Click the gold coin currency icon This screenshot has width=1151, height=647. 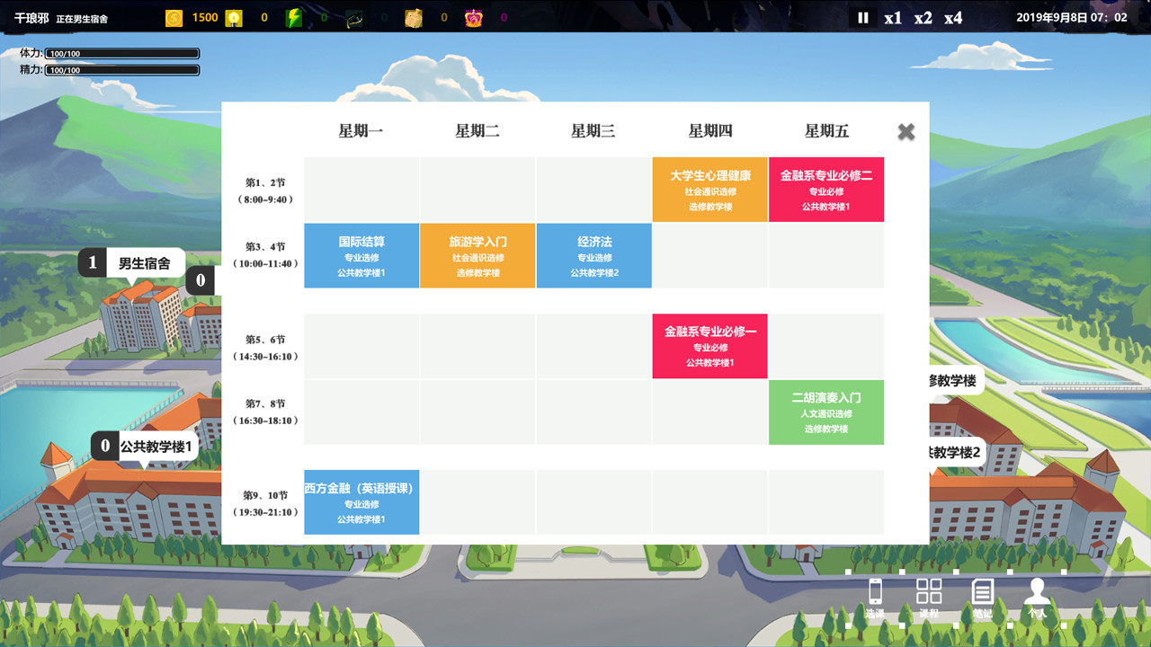tap(174, 17)
